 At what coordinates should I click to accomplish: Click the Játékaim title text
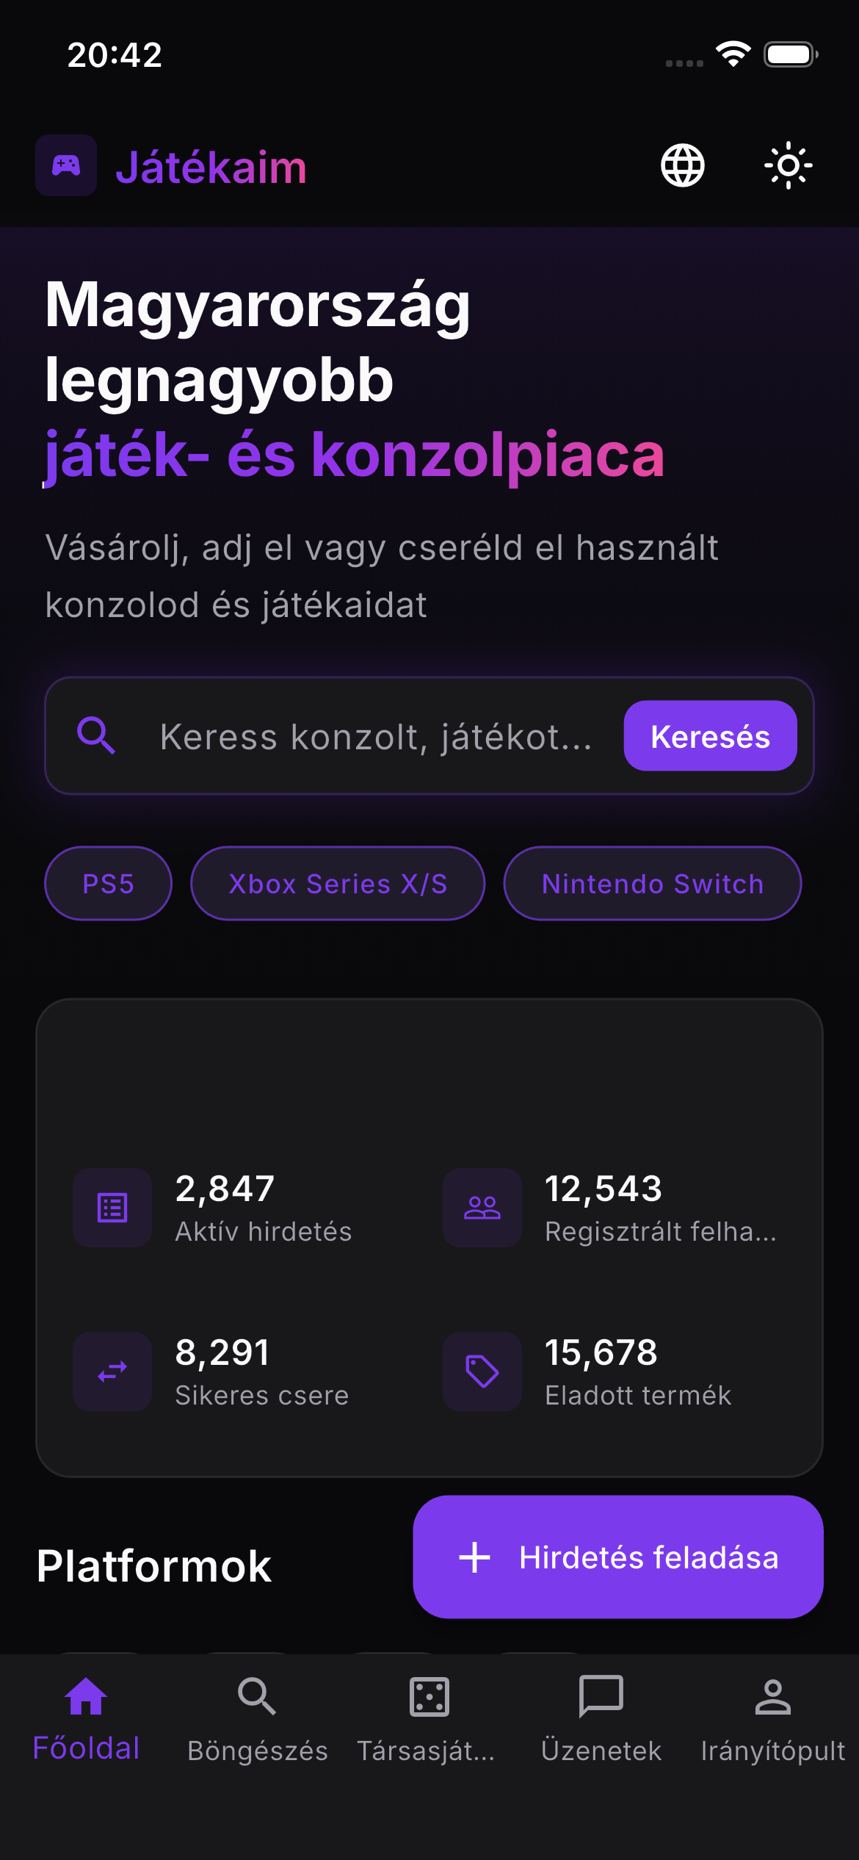point(211,167)
